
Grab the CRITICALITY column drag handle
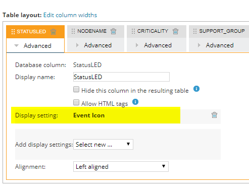(x=133, y=31)
